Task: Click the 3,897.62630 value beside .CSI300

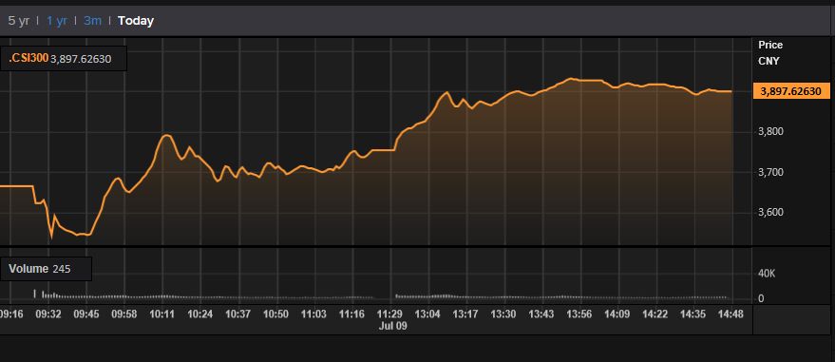Action: [81, 59]
